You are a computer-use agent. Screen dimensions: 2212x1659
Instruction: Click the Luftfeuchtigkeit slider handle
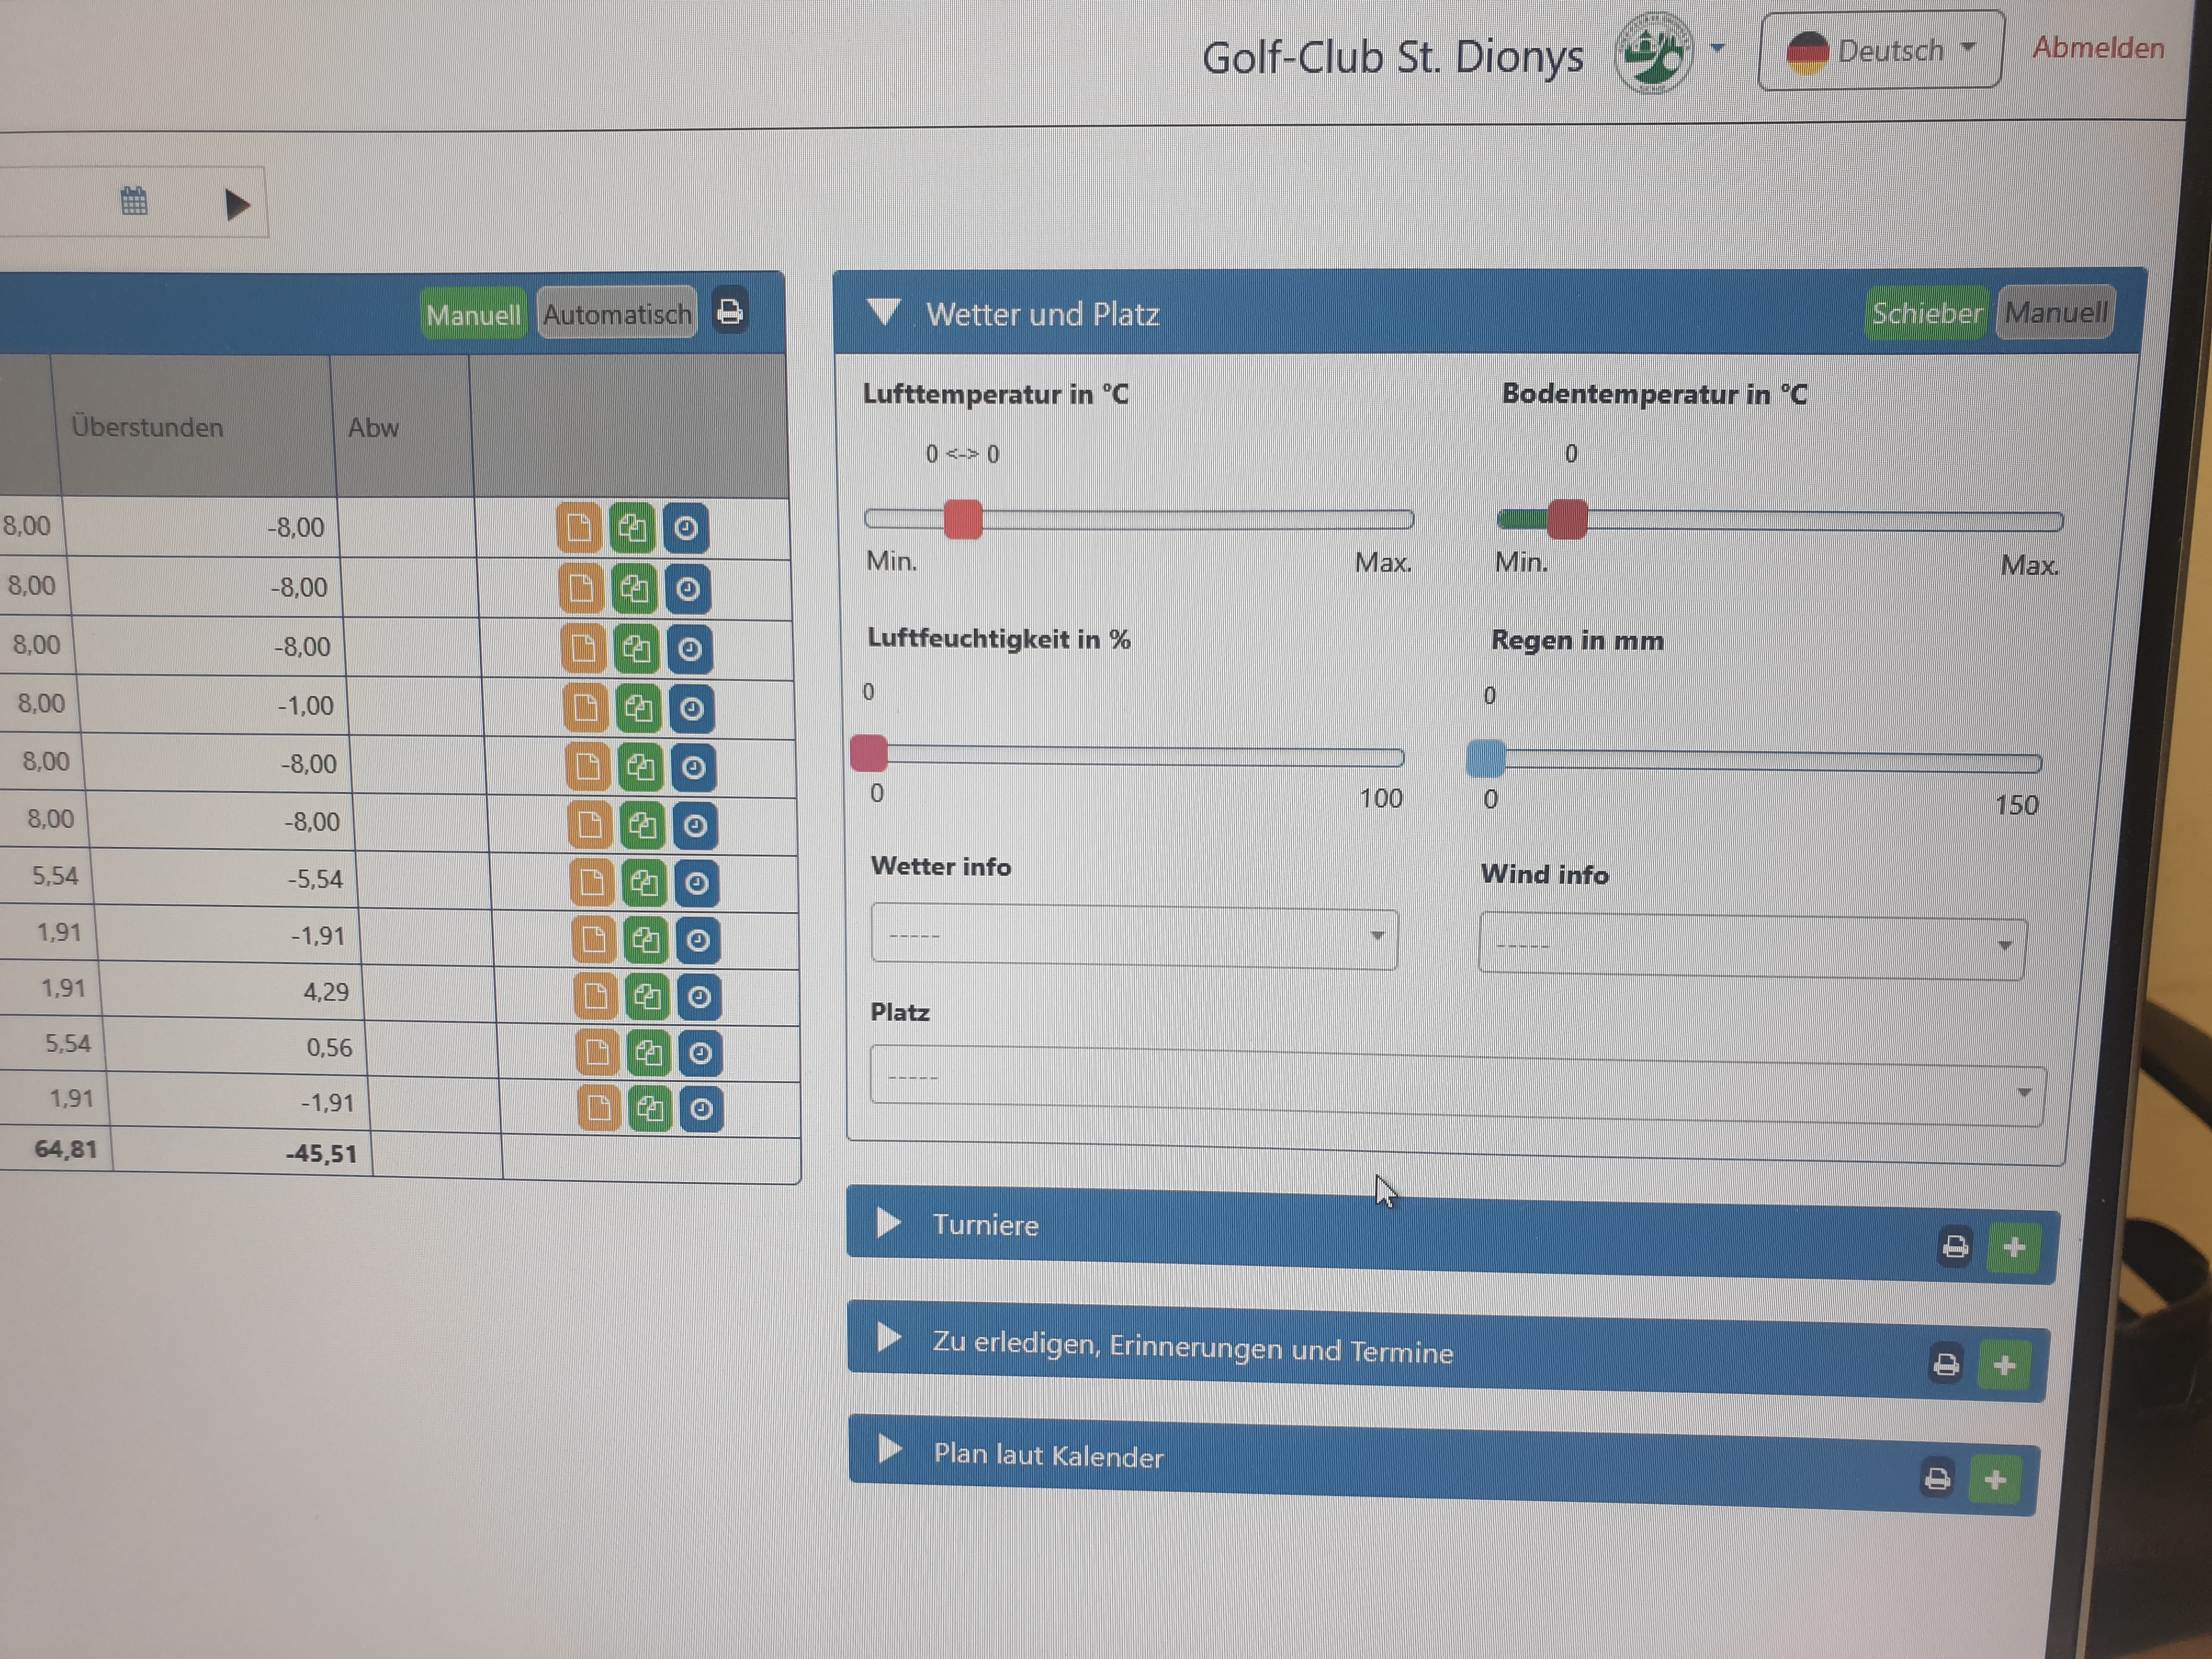[869, 753]
